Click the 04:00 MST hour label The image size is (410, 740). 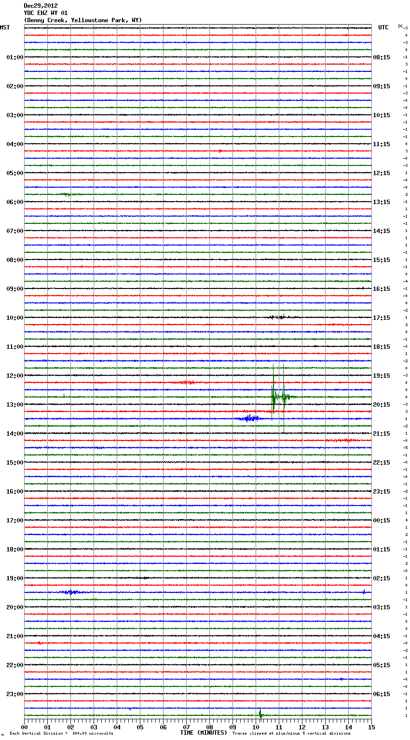click(15, 144)
